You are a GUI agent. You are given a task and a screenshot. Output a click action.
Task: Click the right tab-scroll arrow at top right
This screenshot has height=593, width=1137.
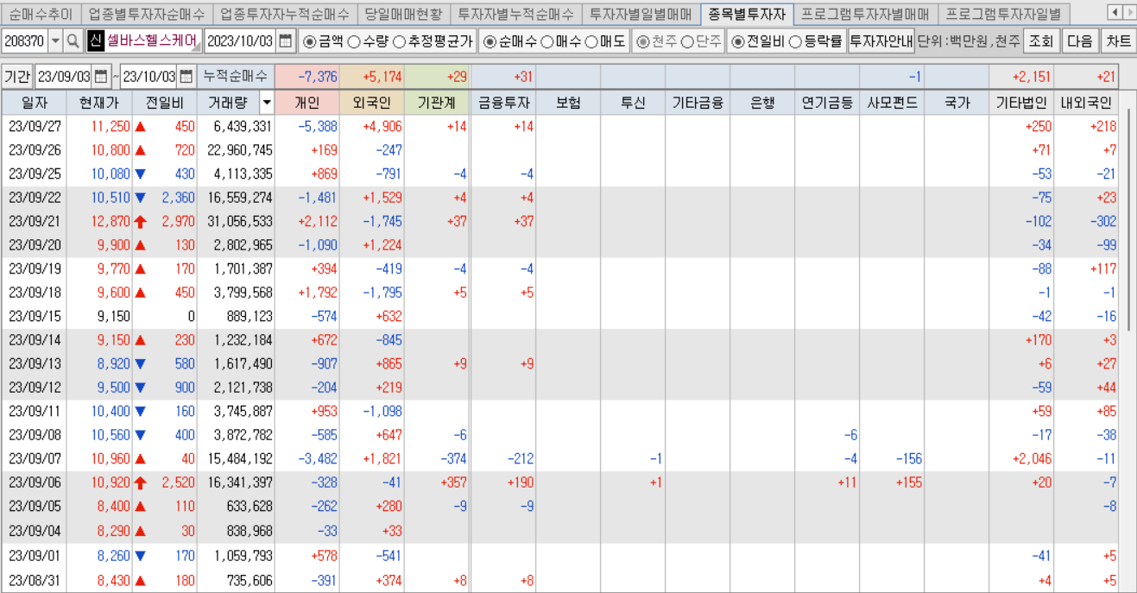pos(1128,14)
